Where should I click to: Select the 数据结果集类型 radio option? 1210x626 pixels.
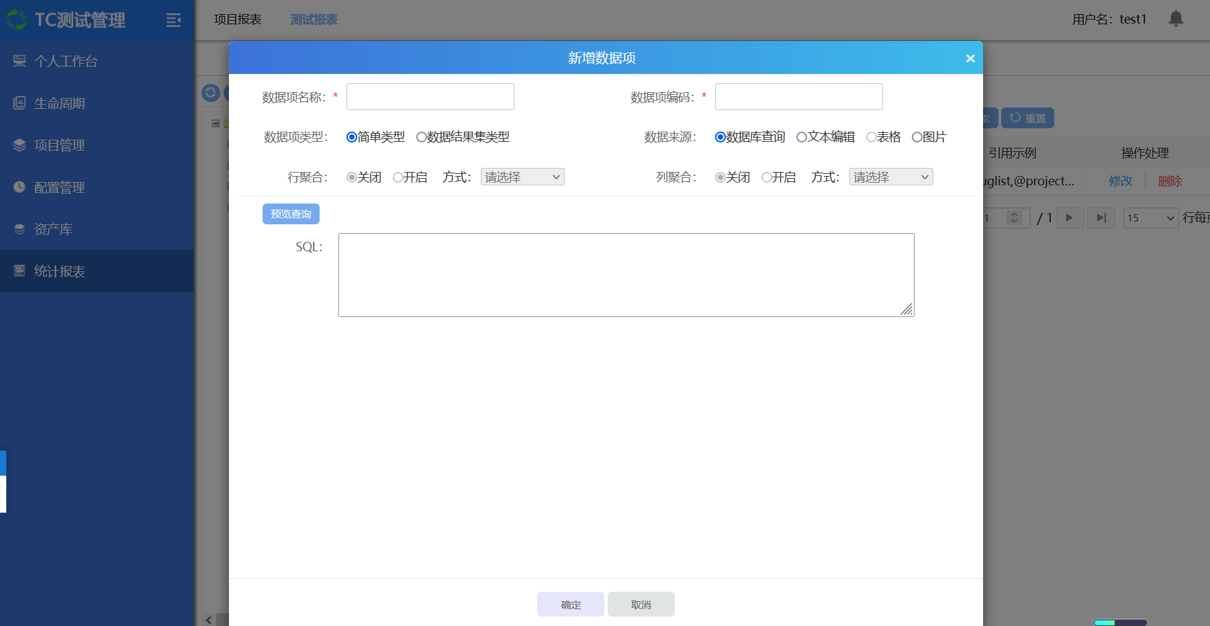pyautogui.click(x=422, y=137)
